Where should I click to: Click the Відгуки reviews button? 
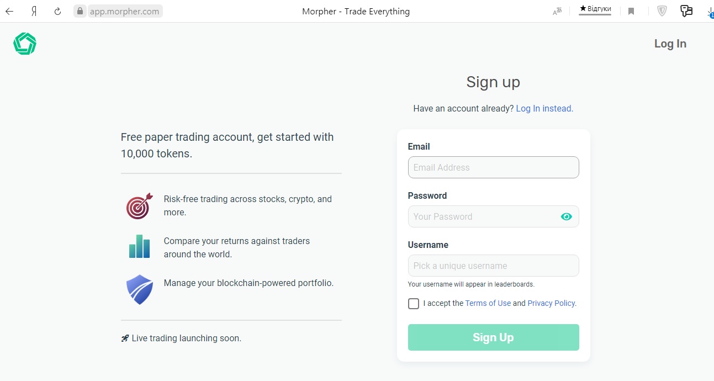coord(595,9)
